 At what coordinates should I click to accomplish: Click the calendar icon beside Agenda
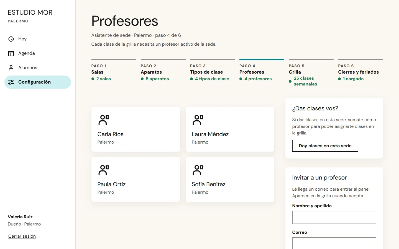[11, 53]
